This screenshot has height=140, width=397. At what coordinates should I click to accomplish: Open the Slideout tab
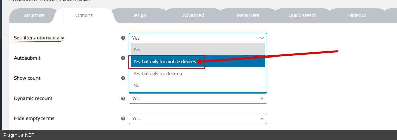357,15
